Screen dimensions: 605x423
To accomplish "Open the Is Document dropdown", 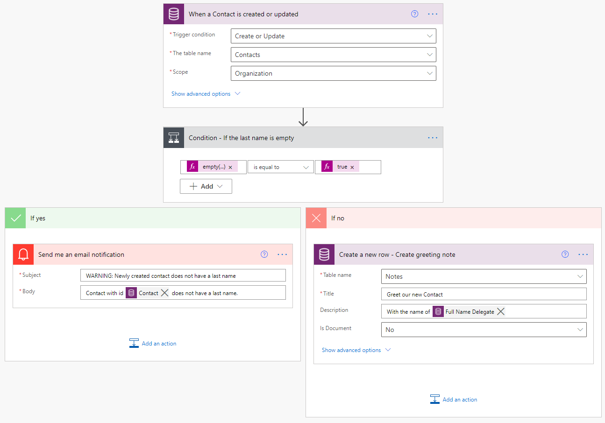I will coord(484,330).
